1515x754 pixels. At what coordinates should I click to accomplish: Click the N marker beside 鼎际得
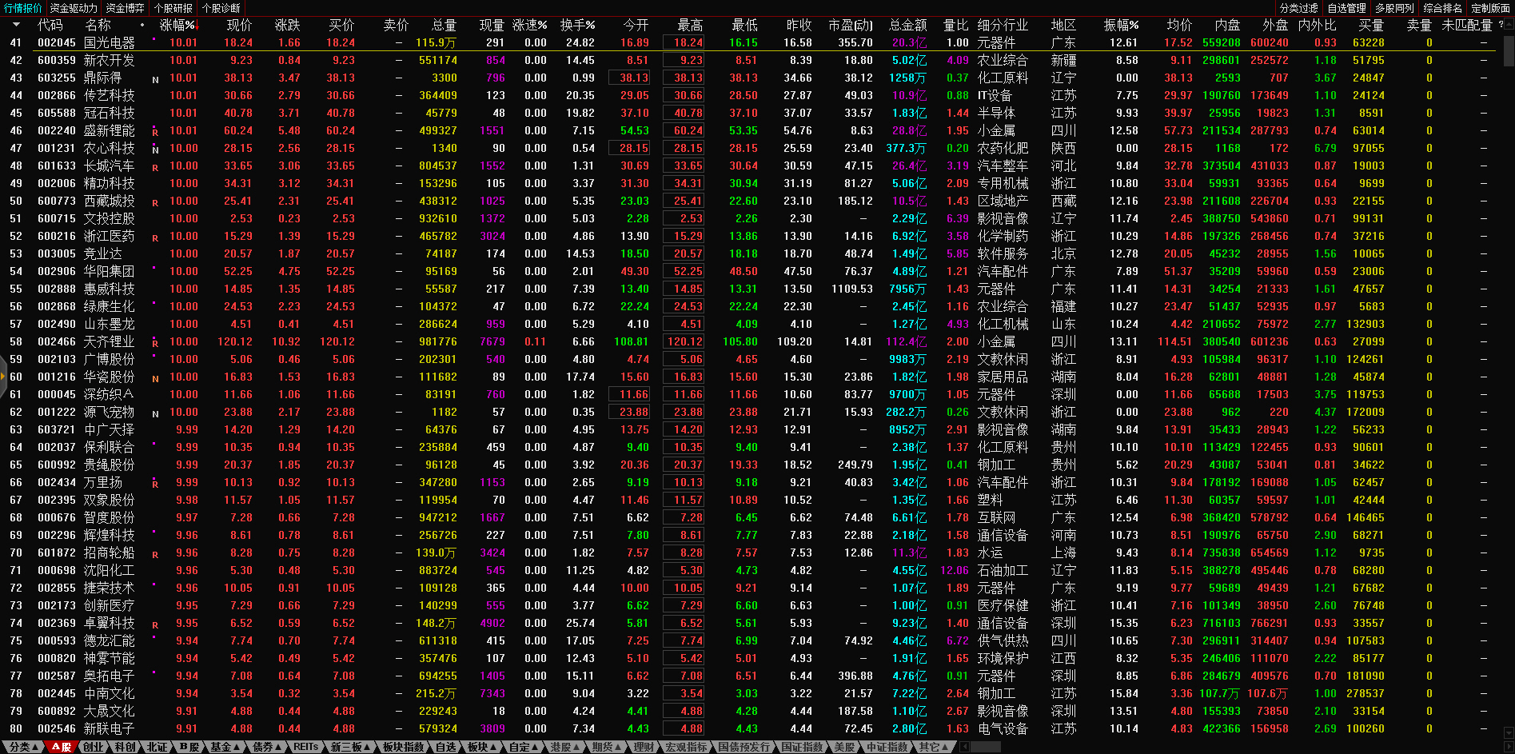[x=155, y=79]
